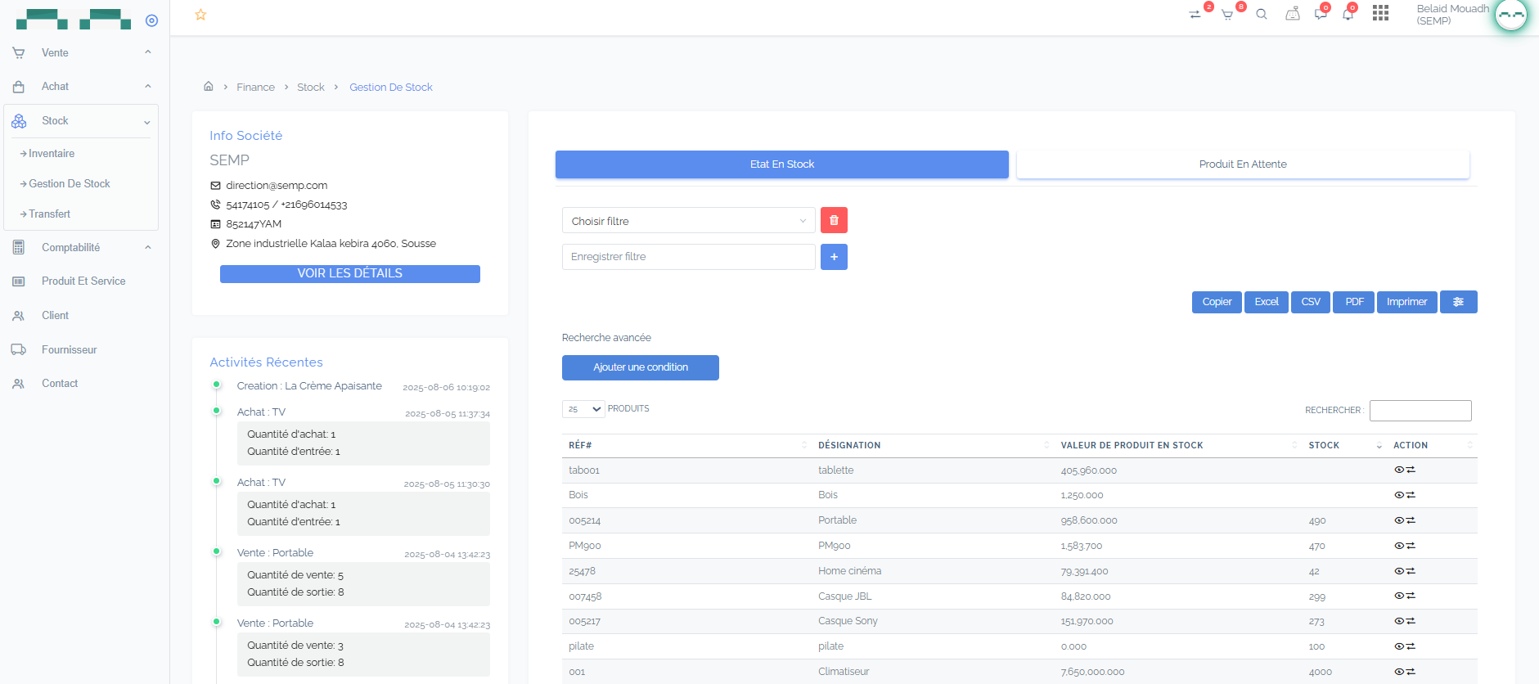Viewport: 1539px width, 684px height.
Task: Switch to Produit En Attente tab
Action: click(1243, 164)
